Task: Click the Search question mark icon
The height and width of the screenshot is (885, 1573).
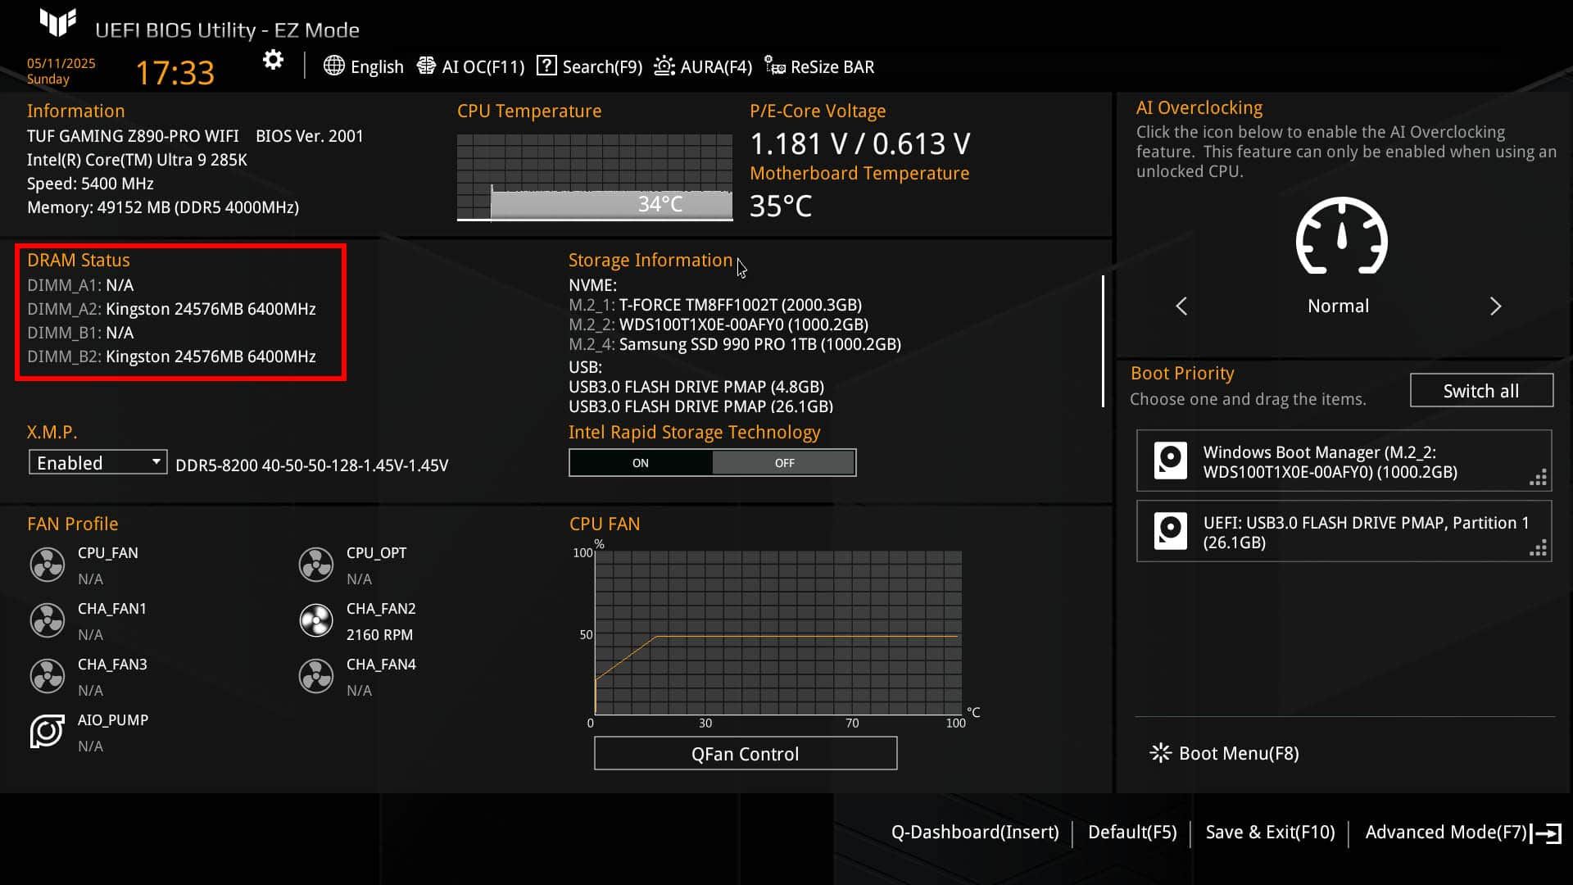Action: click(x=546, y=66)
